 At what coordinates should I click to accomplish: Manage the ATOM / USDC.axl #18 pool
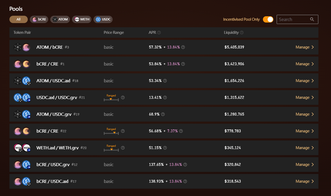point(305,81)
